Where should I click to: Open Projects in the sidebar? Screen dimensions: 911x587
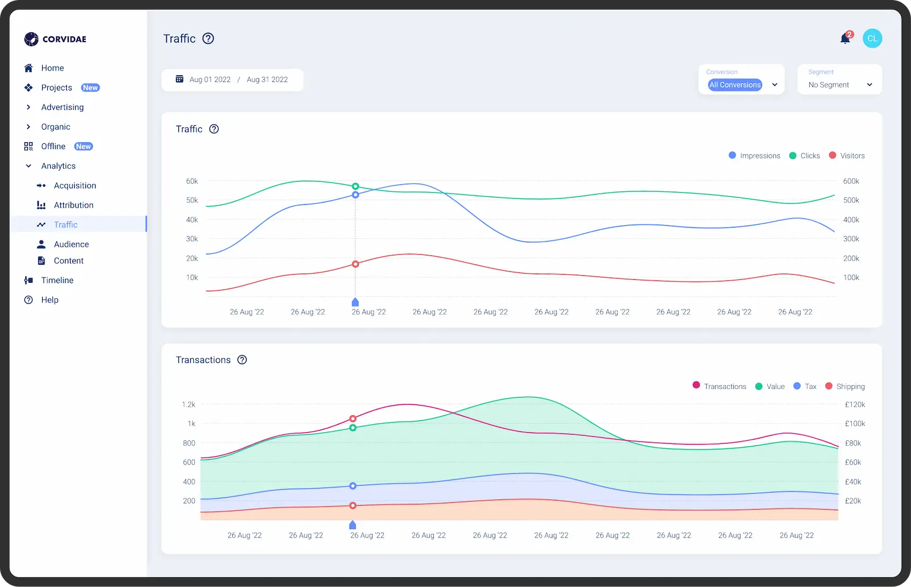click(56, 88)
